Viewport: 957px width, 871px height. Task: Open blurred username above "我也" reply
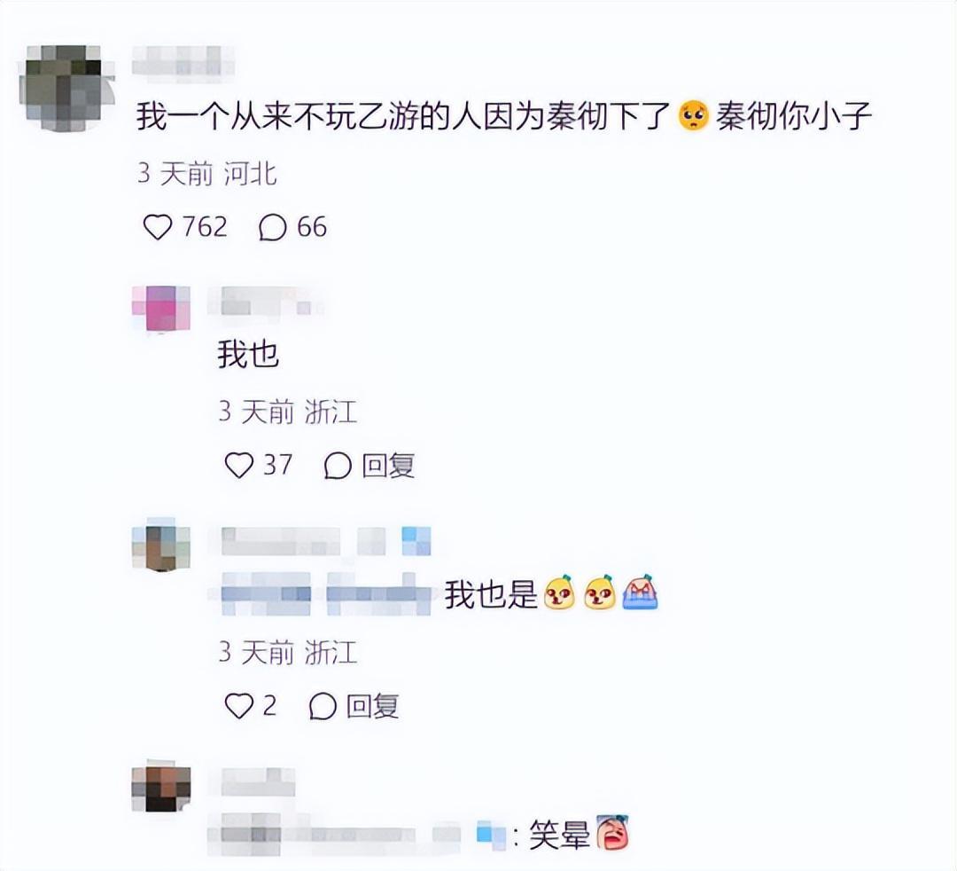[265, 301]
